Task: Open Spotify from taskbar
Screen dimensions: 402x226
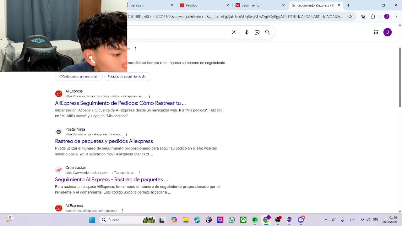Action: pyautogui.click(x=255, y=220)
